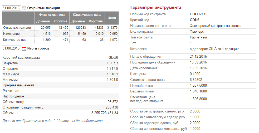
Task: Click the Итоги торгов section title
Action: [x=38, y=48]
